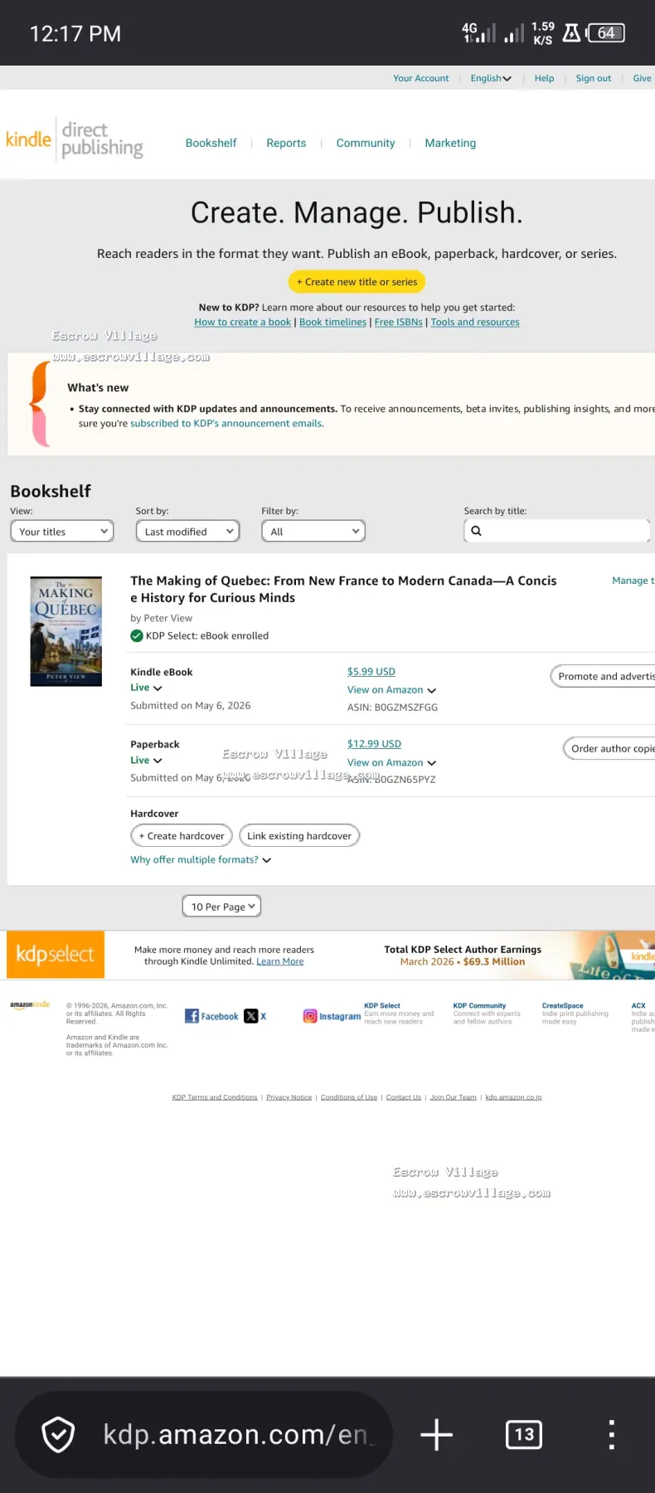Open 'How to create a book' link

[x=243, y=322]
